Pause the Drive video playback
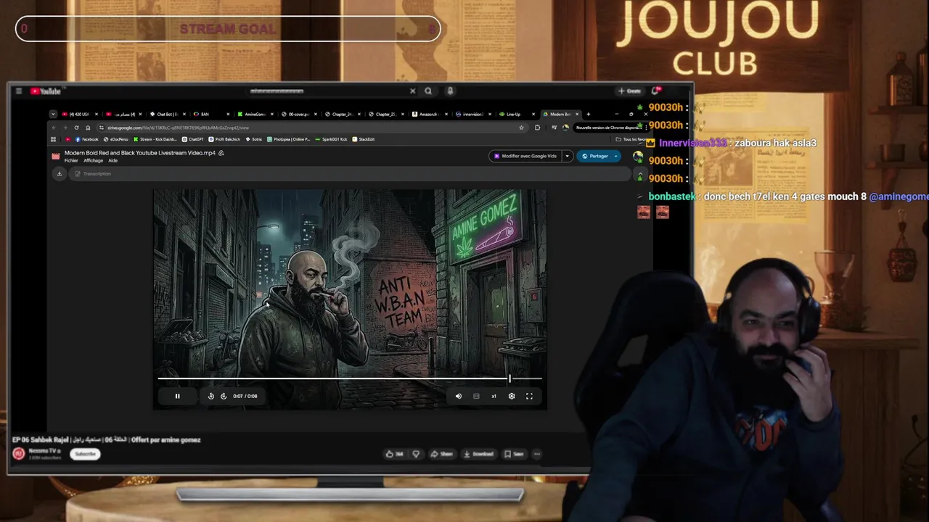 (x=177, y=396)
